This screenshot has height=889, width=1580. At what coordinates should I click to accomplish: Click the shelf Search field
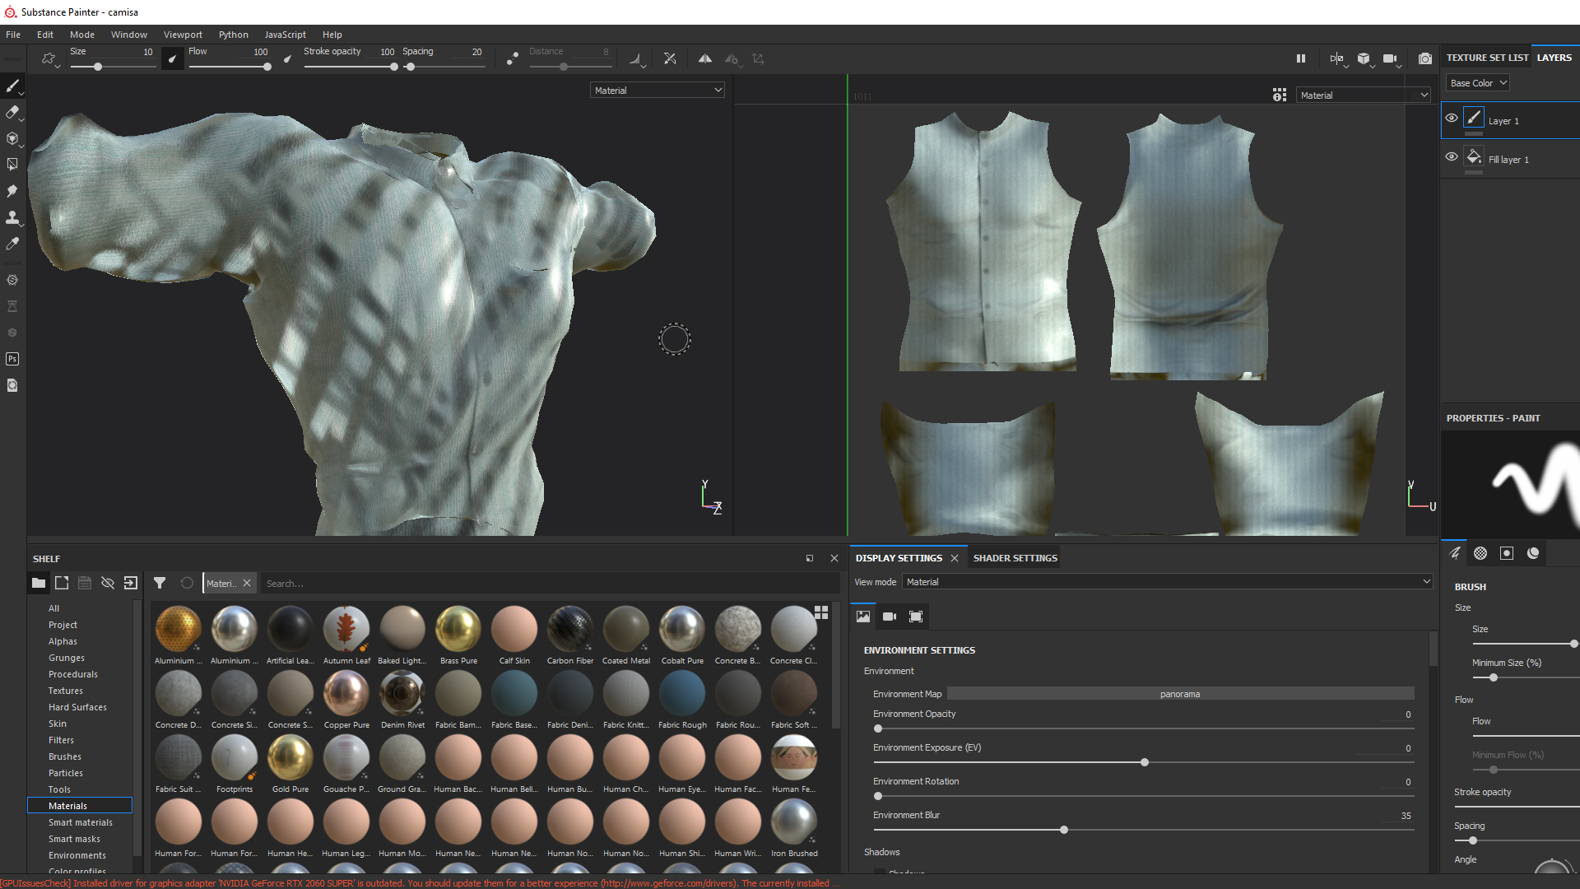pos(550,584)
